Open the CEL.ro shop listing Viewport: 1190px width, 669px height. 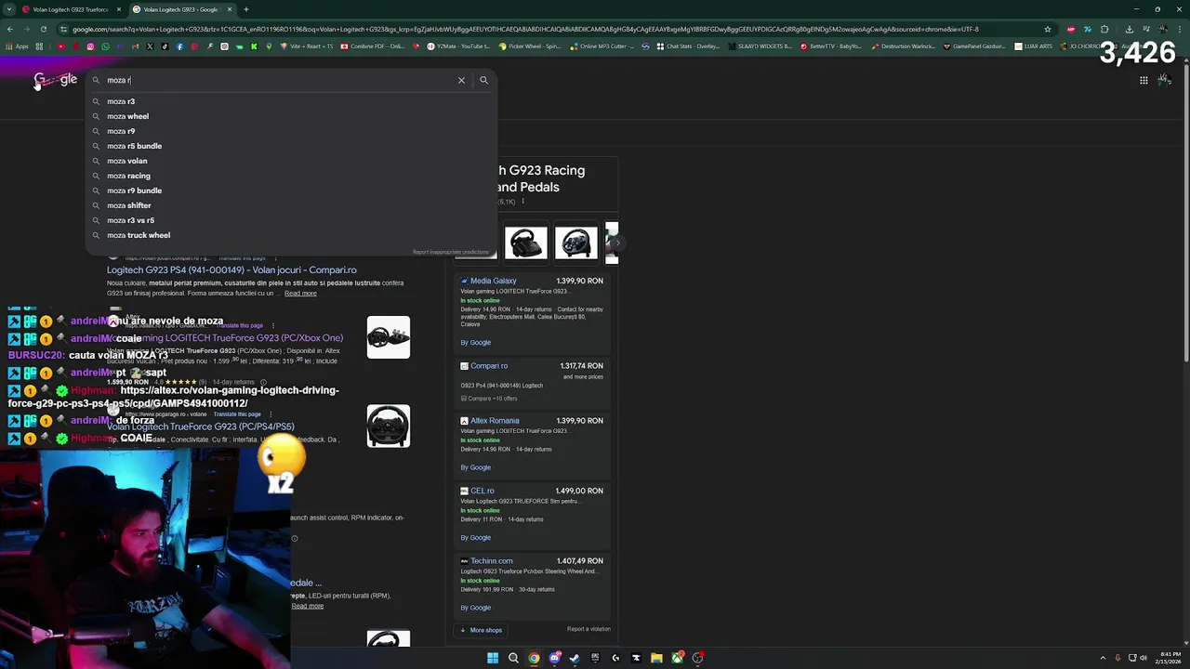(483, 491)
